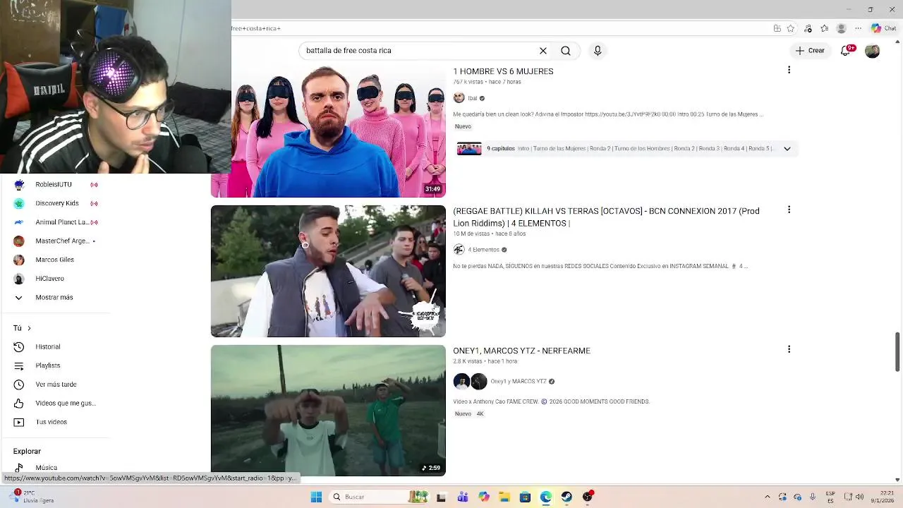Click the magnifying glass search button

[566, 51]
